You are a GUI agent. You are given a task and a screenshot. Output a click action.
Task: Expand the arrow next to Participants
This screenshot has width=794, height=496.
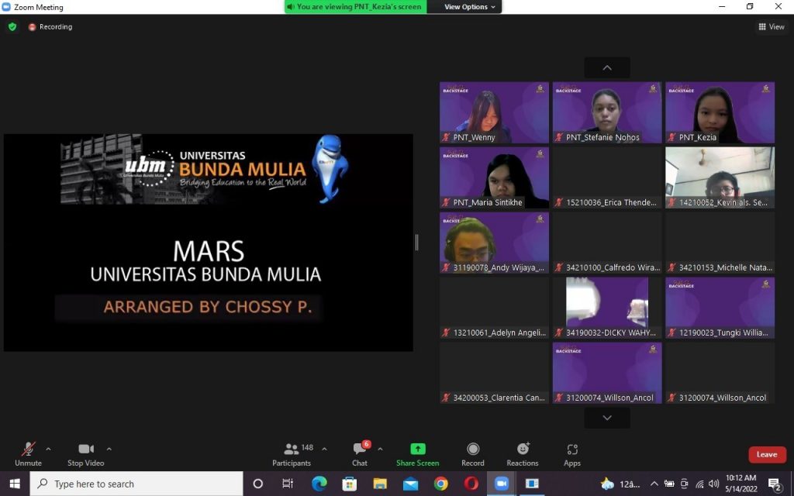click(x=324, y=449)
